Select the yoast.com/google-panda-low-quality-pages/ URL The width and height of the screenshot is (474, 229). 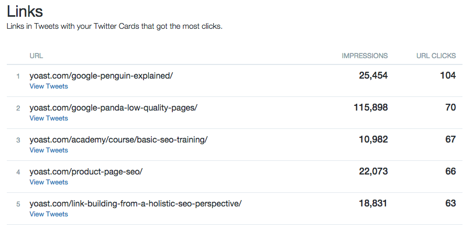pos(113,108)
